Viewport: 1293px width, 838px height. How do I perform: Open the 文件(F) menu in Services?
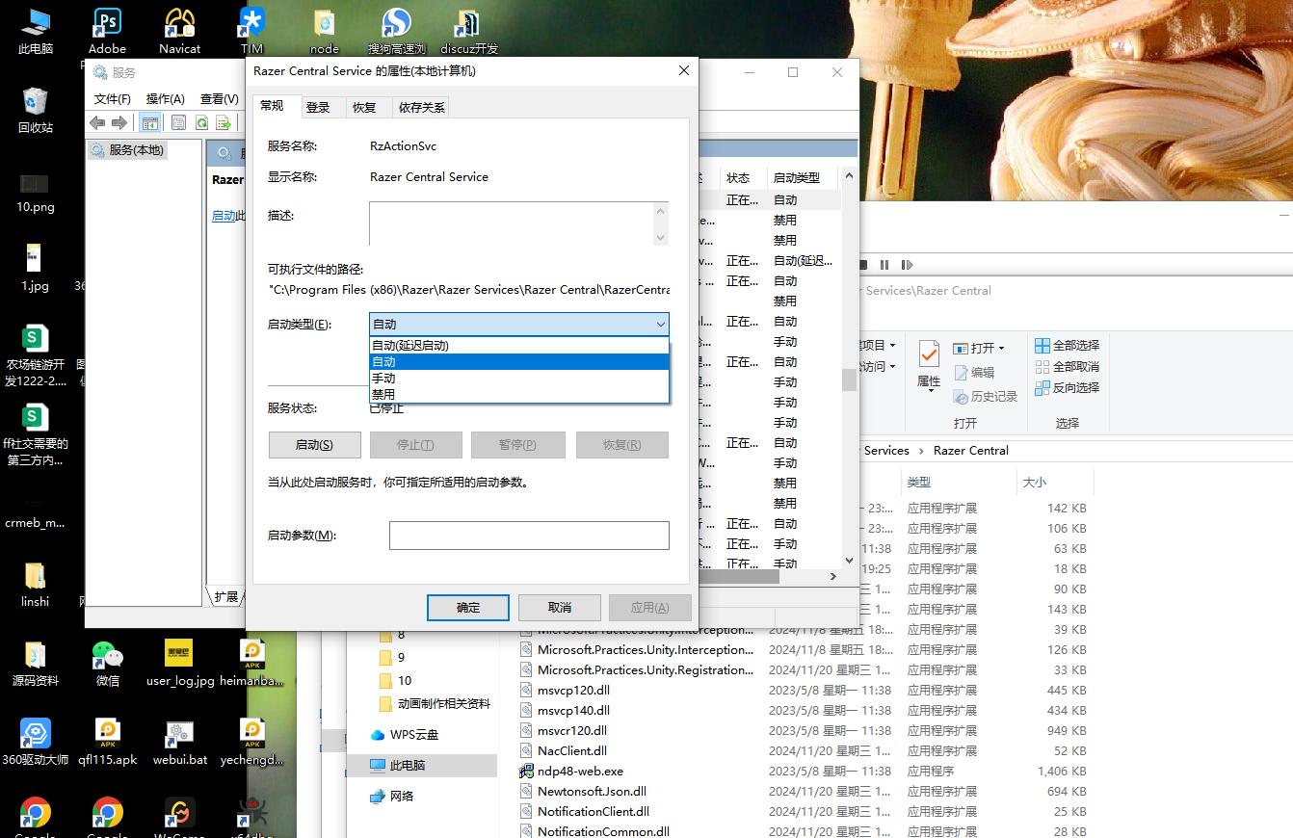click(113, 98)
